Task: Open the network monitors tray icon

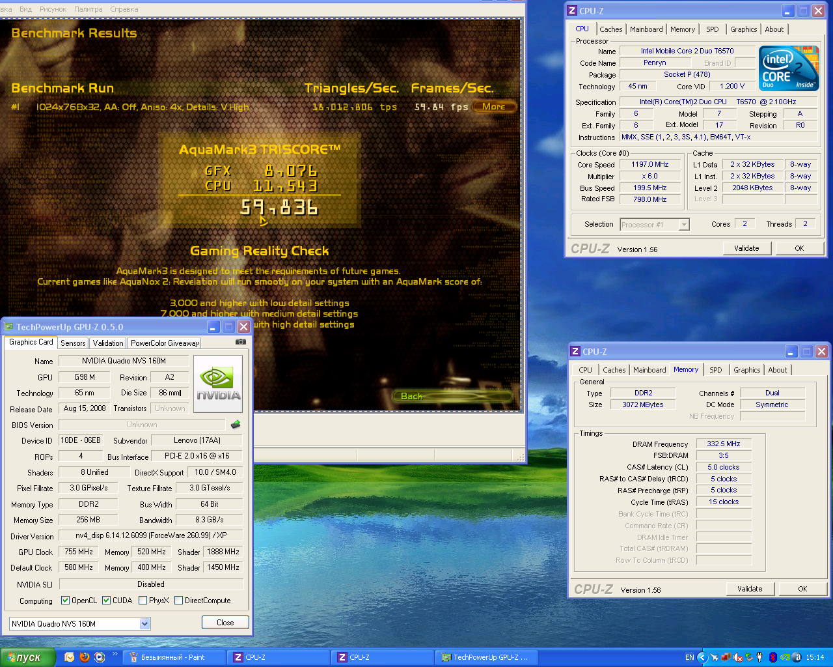Action: [726, 657]
